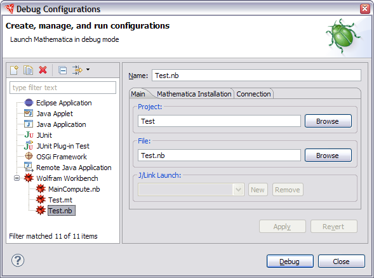The image size is (374, 278).
Task: Click the JUnit Plug-in Test icon
Action: click(29, 145)
